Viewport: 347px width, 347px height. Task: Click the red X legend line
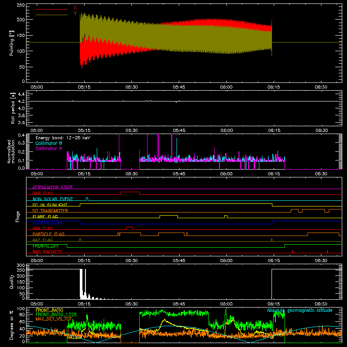(52, 9)
